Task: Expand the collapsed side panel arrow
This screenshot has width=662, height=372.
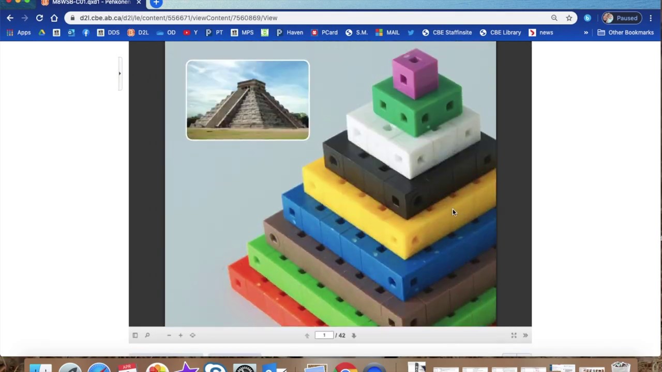Action: (119, 73)
